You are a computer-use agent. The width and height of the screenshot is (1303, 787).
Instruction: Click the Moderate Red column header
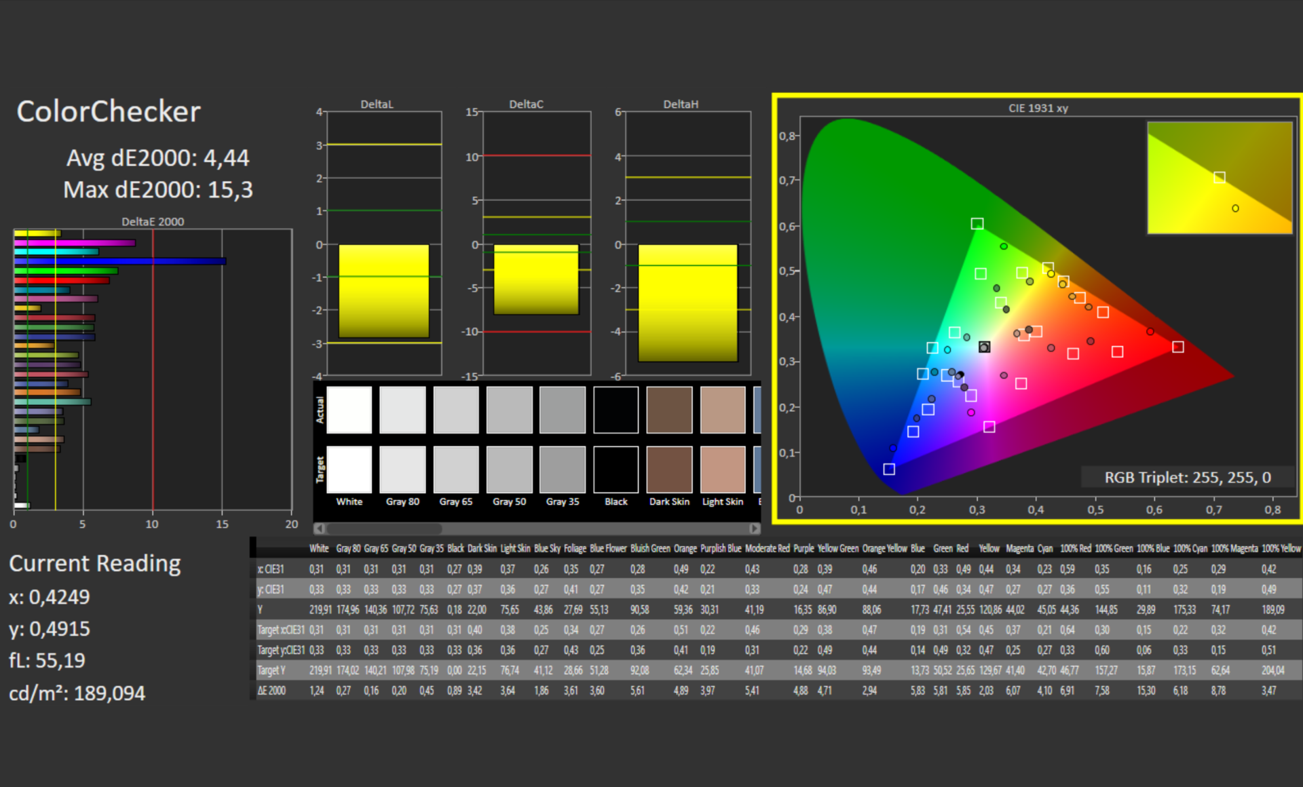pos(767,548)
